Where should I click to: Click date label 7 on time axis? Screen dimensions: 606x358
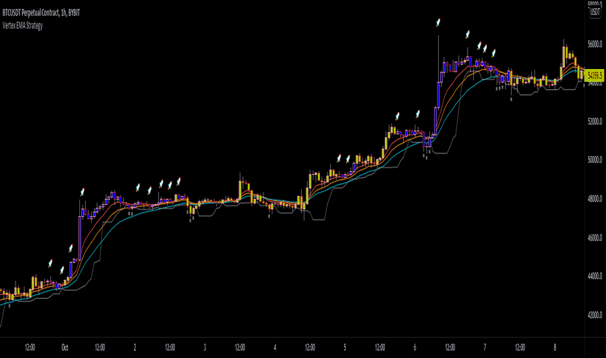click(484, 348)
